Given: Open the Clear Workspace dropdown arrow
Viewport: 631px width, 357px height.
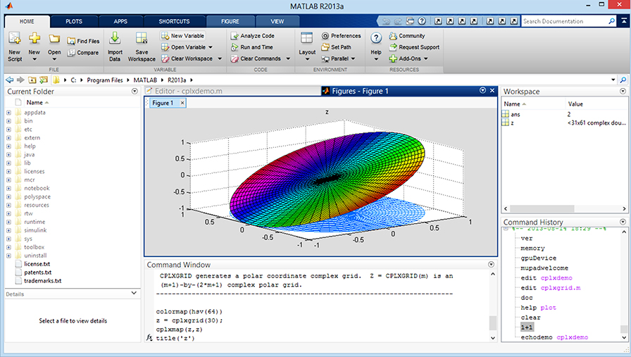Looking at the screenshot, I should point(220,59).
